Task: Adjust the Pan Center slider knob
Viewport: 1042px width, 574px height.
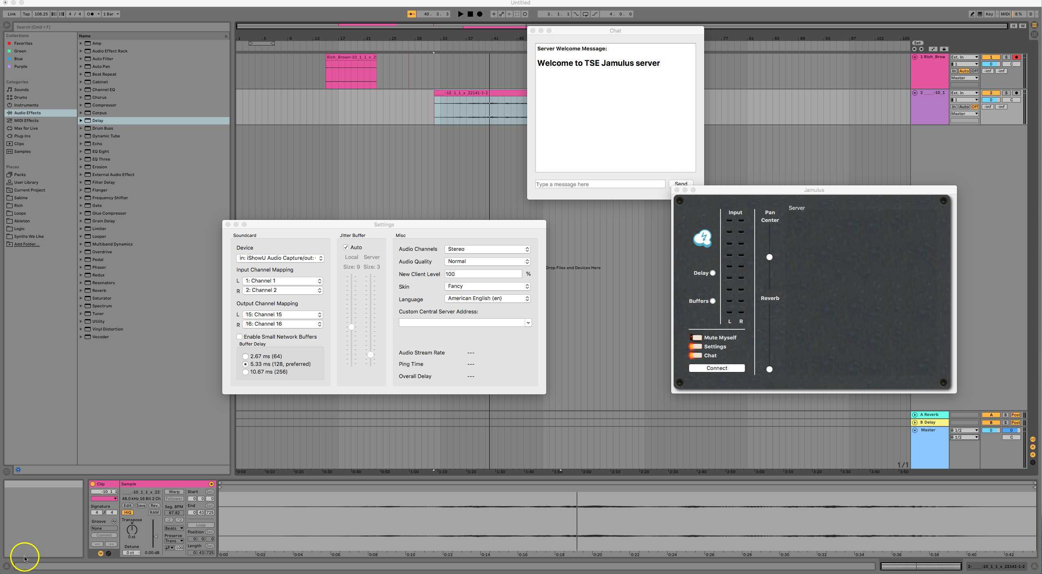Action: pyautogui.click(x=769, y=257)
